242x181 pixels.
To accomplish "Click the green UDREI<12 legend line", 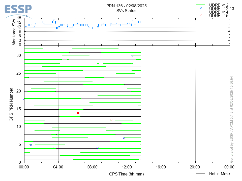I will (201, 5).
